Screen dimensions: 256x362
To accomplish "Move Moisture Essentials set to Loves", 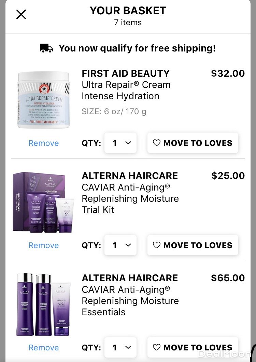I will [193, 347].
